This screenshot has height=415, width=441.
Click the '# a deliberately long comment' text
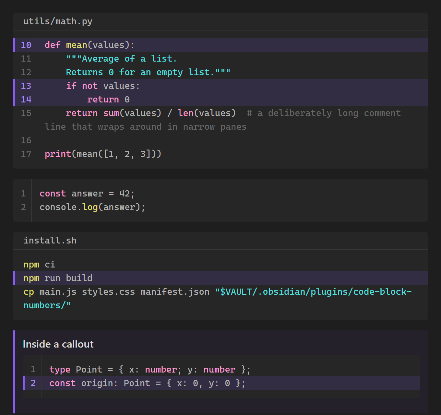pyautogui.click(x=324, y=113)
